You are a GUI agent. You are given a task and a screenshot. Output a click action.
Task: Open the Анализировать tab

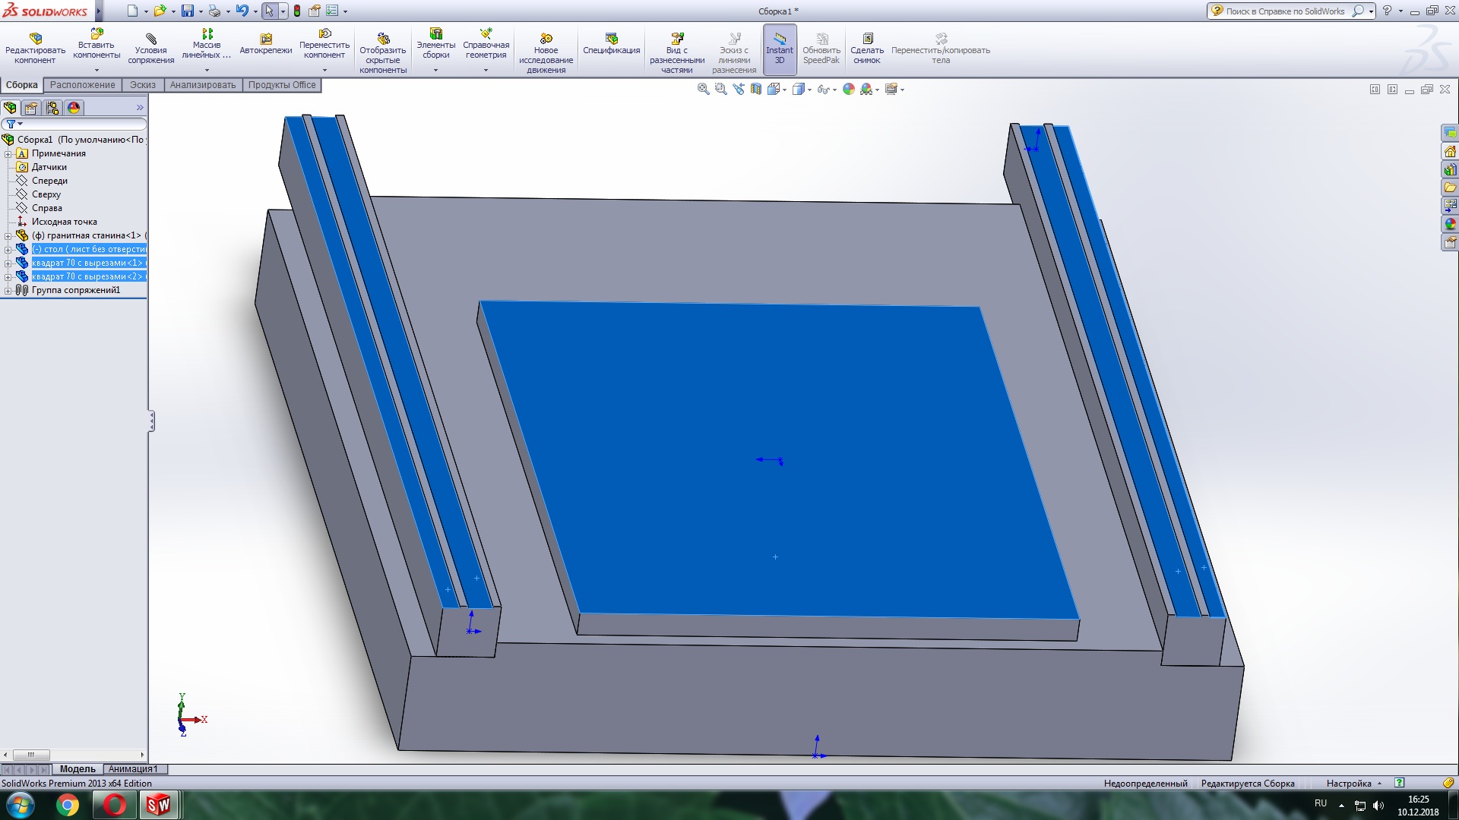pos(202,85)
